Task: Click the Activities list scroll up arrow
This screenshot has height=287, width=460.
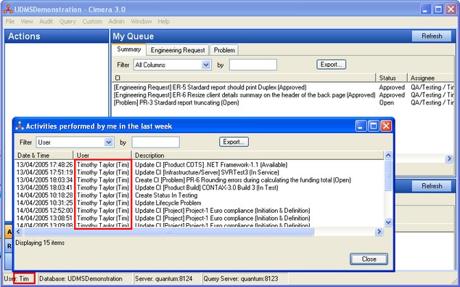Action: coord(388,155)
